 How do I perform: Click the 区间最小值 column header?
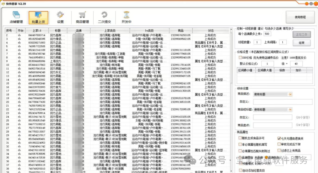click(x=246, y=70)
